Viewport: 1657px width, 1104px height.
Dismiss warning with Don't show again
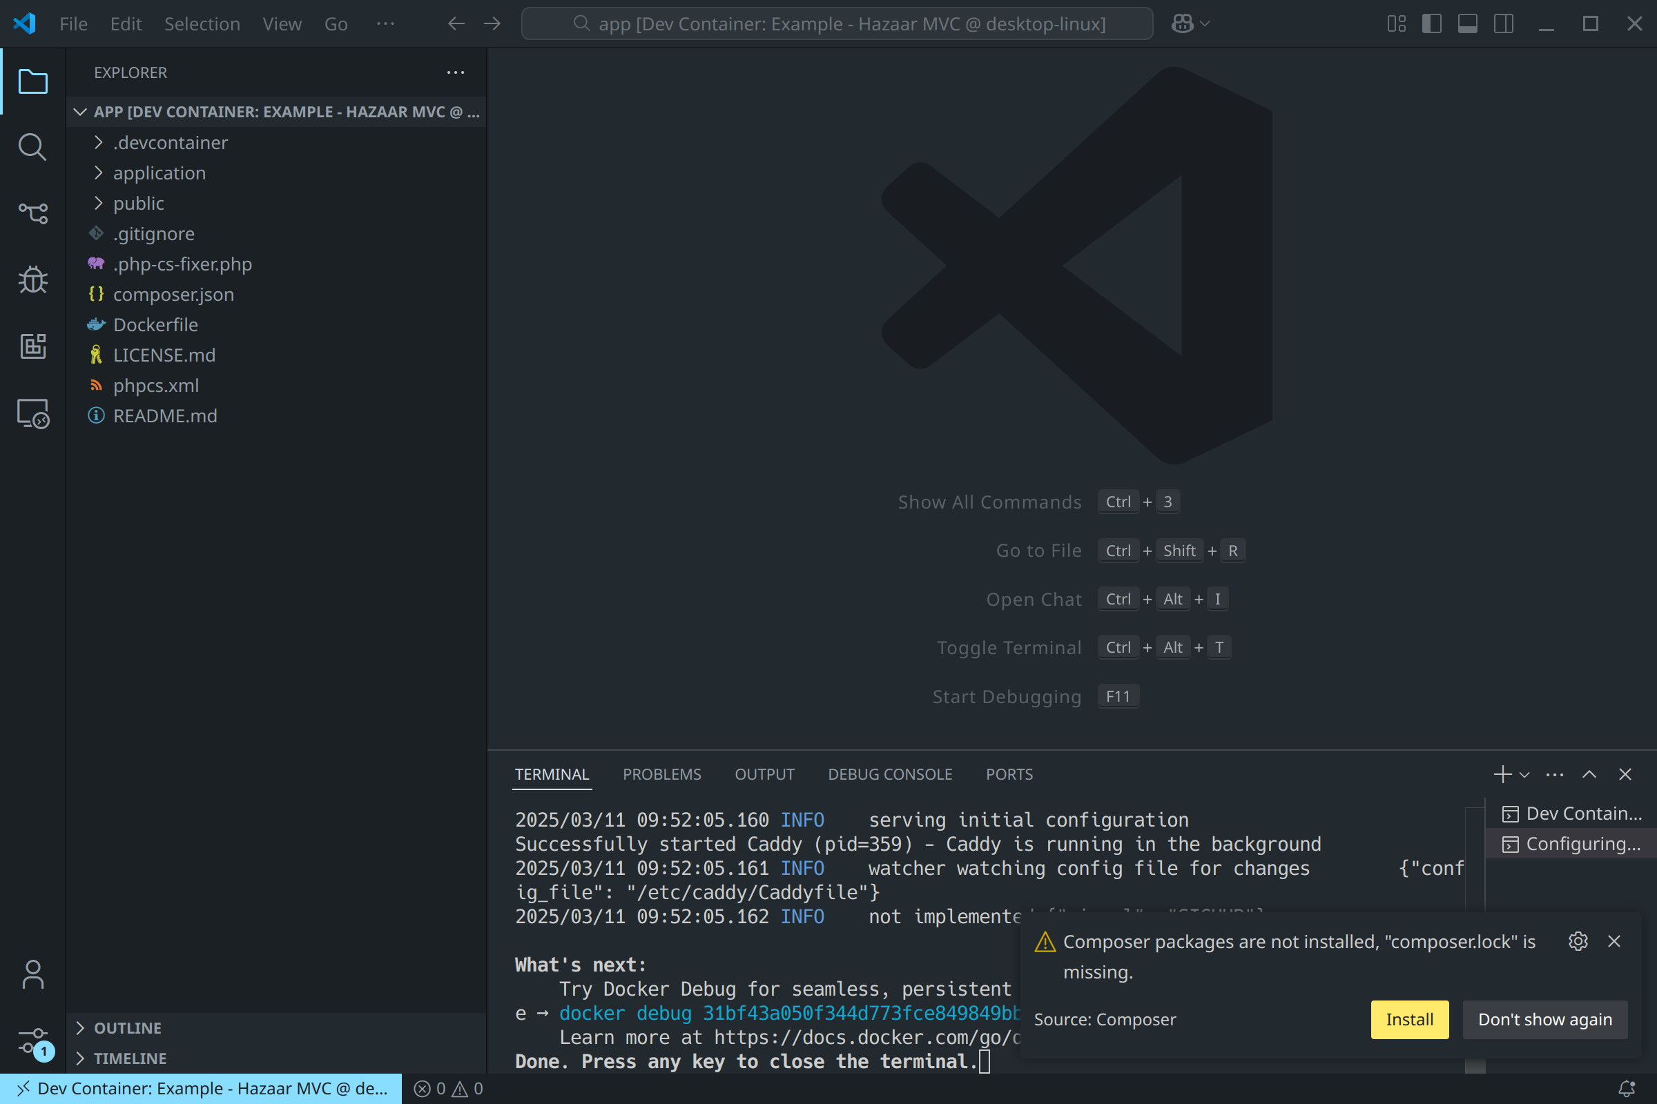click(1544, 1019)
